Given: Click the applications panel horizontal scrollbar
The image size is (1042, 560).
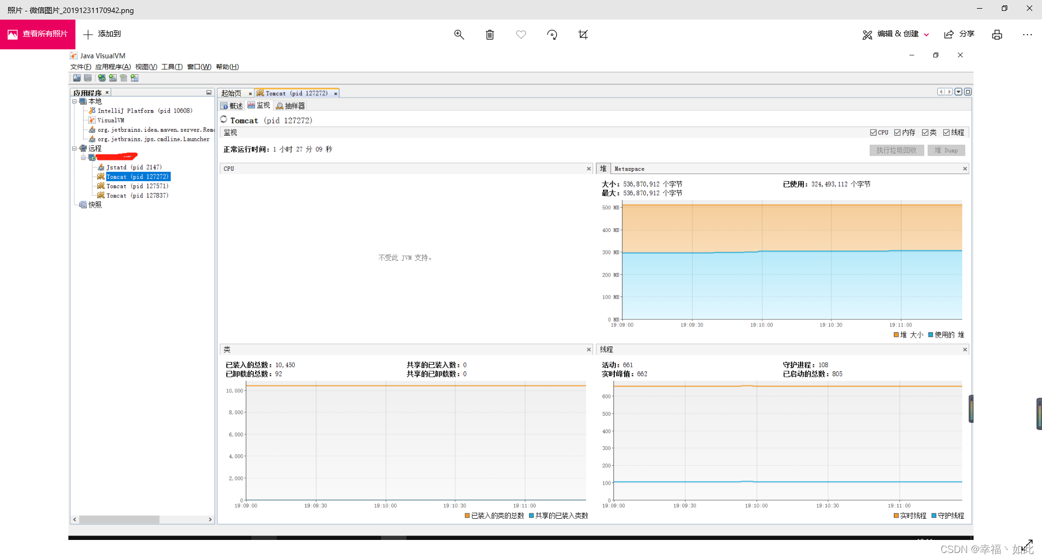Looking at the screenshot, I should coord(142,519).
